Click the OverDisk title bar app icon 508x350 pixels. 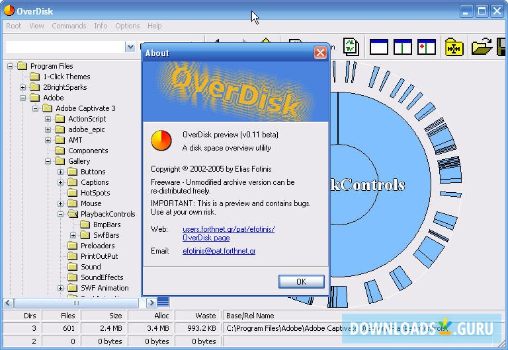click(x=9, y=11)
